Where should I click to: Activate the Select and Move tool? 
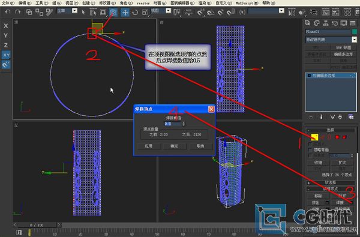pos(125,12)
